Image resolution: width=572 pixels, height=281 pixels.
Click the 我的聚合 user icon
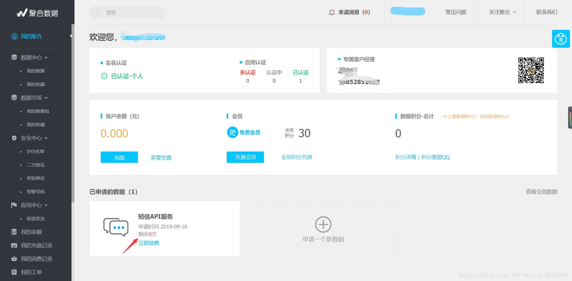point(14,36)
